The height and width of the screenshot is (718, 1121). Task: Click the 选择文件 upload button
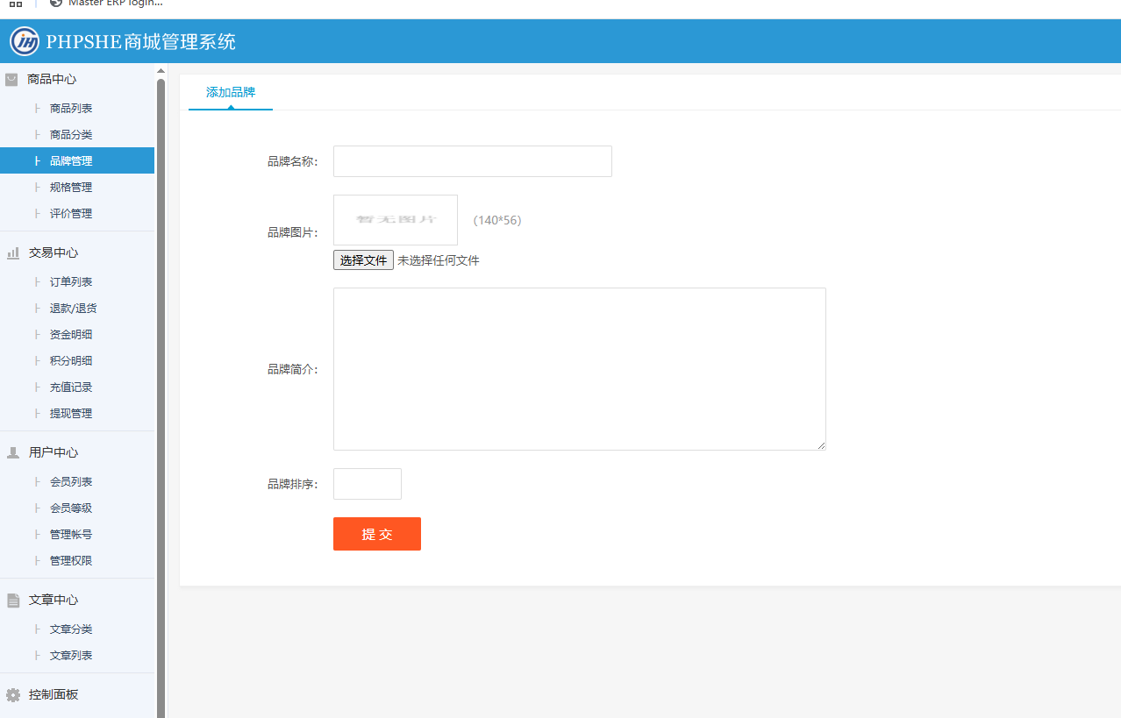(x=363, y=260)
